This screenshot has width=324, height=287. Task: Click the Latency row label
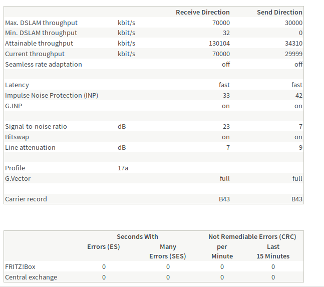(x=17, y=85)
